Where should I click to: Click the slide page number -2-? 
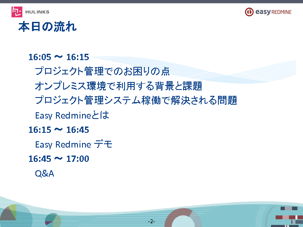click(151, 221)
